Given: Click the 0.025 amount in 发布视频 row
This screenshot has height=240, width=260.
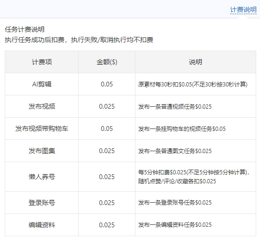Looking at the screenshot, I should (107, 106).
